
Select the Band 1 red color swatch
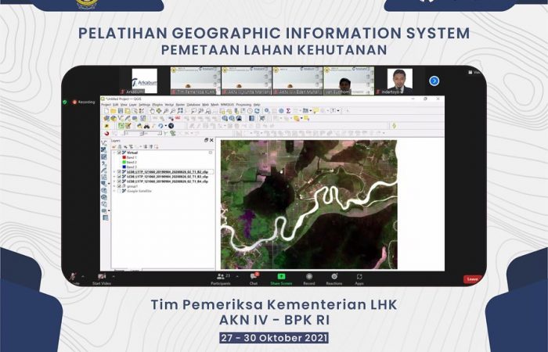click(123, 157)
